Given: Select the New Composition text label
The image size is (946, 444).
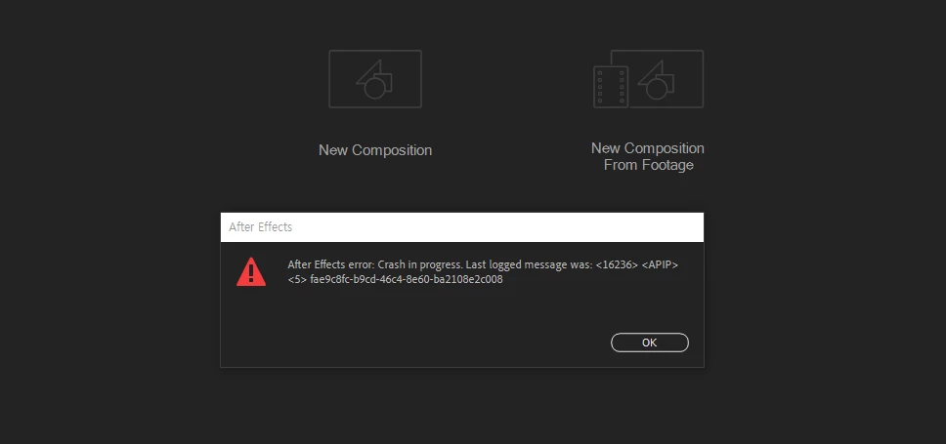Looking at the screenshot, I should pos(374,150).
